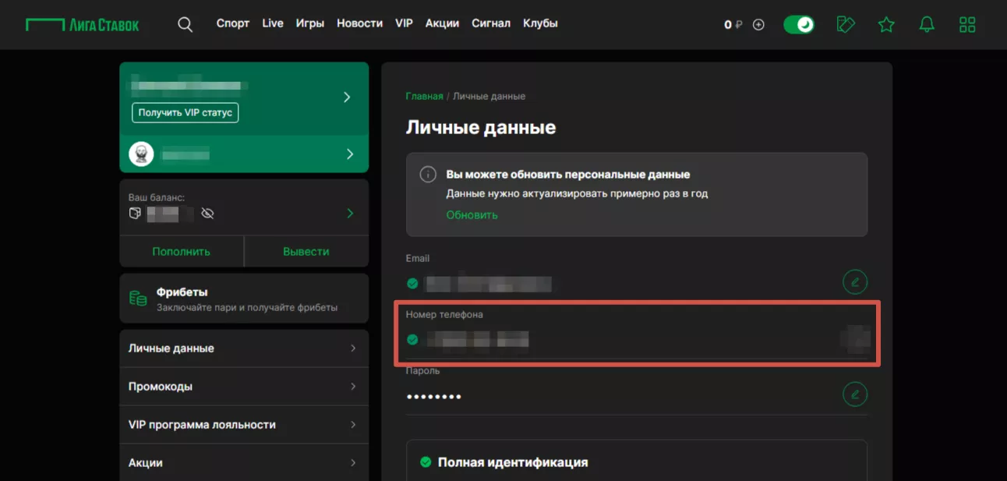Click the deposit plus icon near balance
The width and height of the screenshot is (1007, 481).
click(x=758, y=24)
